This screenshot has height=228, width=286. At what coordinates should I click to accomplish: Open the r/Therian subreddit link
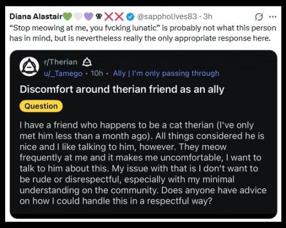61,62
